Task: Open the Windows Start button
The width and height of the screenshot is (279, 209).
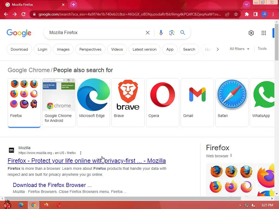Action: click(7, 205)
